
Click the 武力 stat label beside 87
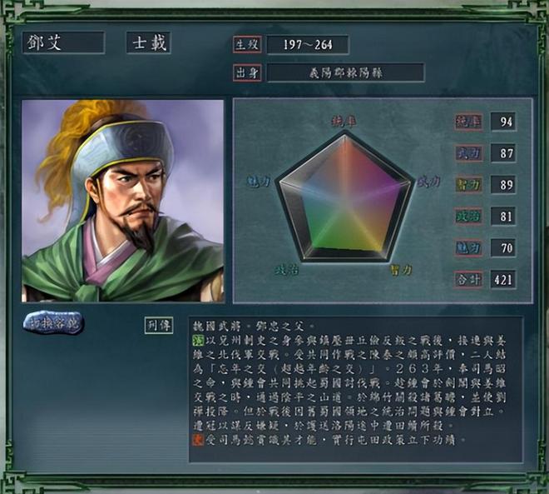pyautogui.click(x=468, y=153)
